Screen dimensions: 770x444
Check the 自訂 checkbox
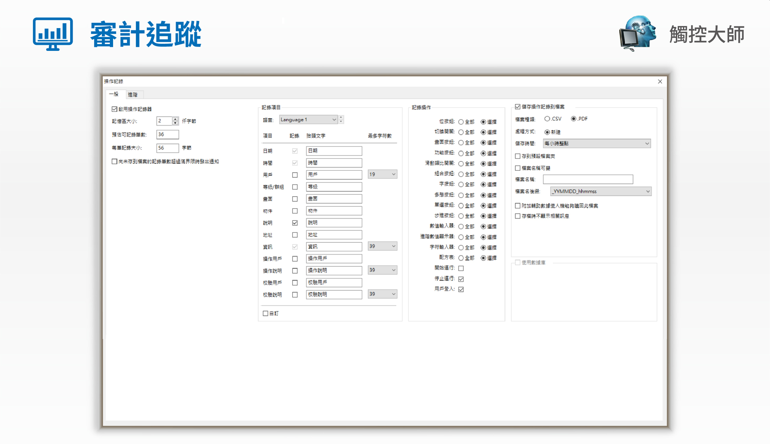(265, 313)
